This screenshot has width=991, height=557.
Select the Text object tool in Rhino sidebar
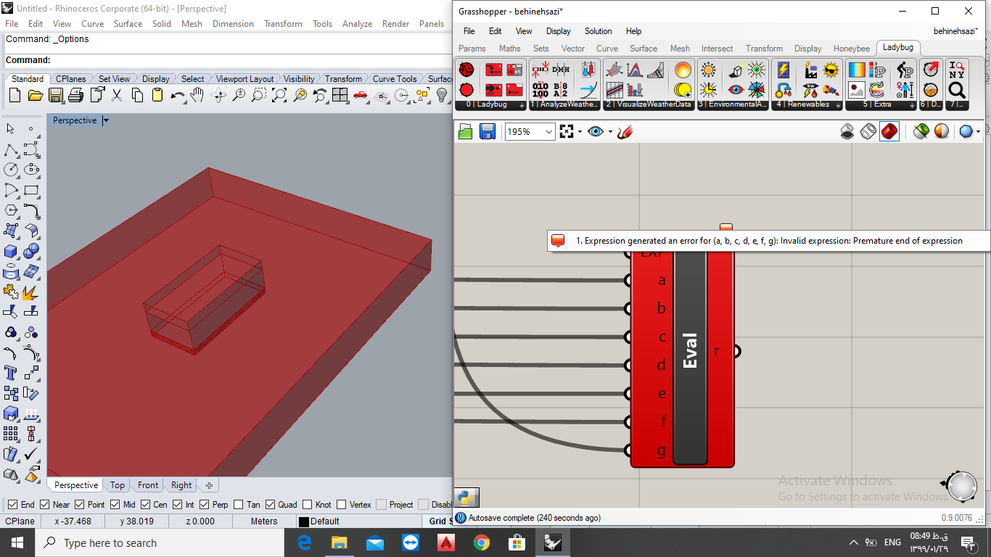click(11, 373)
